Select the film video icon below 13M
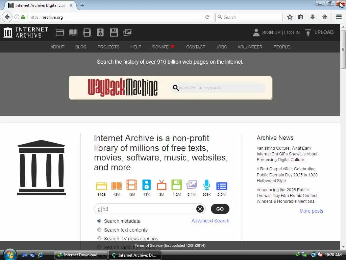Viewport: 346px width, 260px height. [x=131, y=185]
